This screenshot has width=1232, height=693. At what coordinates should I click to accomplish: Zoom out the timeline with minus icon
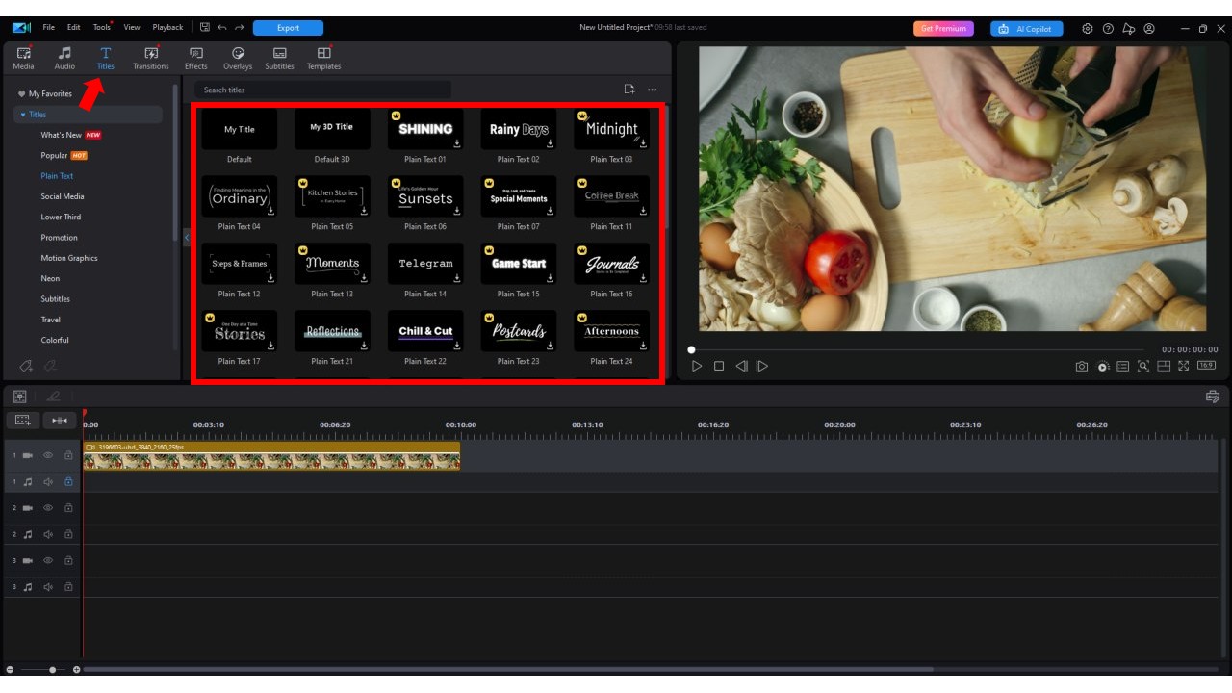point(11,669)
